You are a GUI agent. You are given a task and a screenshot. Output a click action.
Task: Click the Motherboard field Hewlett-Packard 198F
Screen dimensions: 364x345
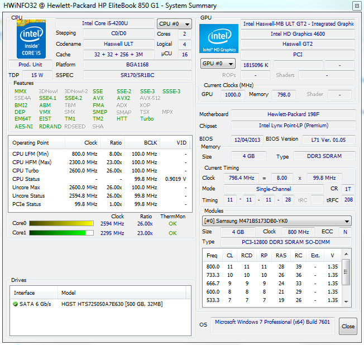tap(294, 114)
